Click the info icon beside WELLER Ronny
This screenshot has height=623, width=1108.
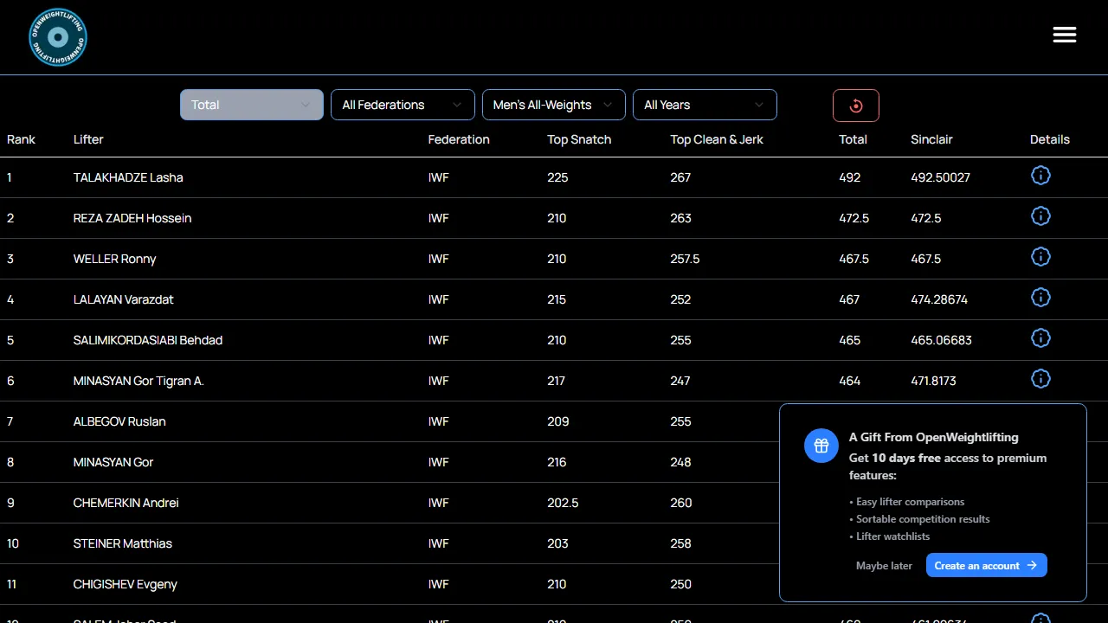tap(1040, 256)
